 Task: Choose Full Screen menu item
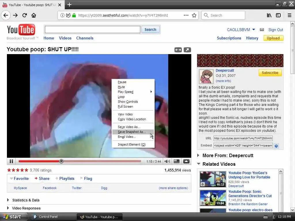(133, 106)
